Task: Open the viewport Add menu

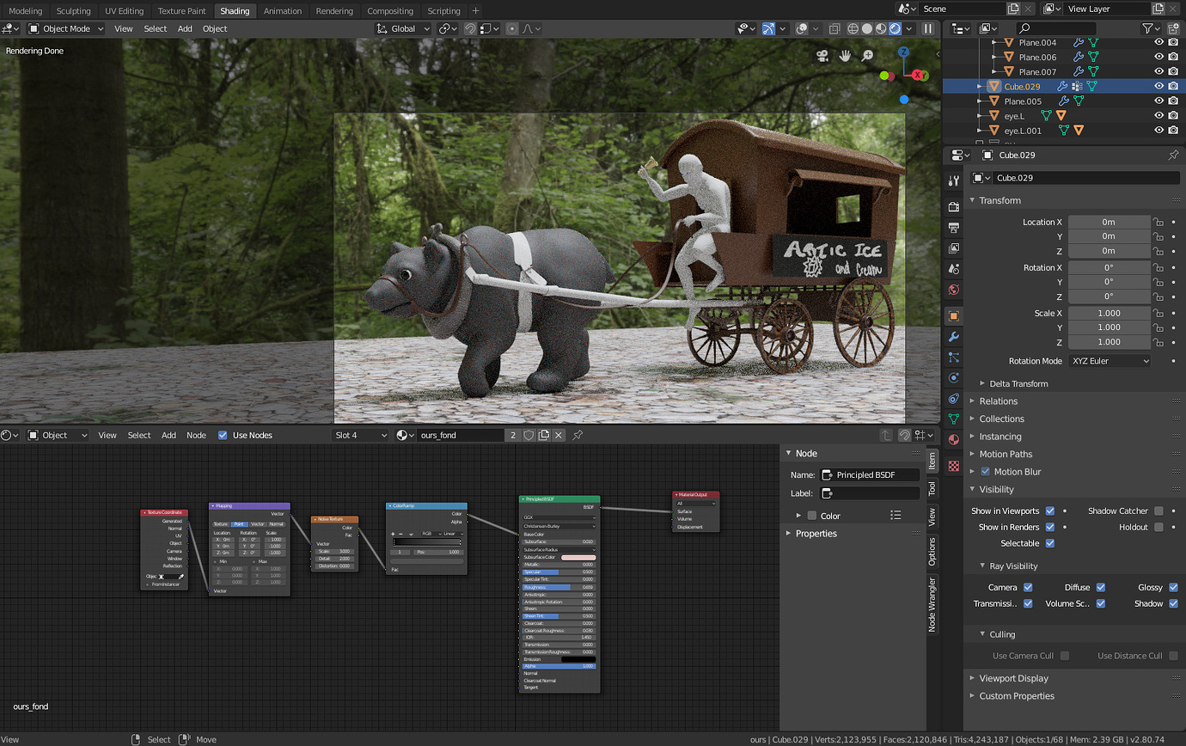Action: tap(185, 28)
